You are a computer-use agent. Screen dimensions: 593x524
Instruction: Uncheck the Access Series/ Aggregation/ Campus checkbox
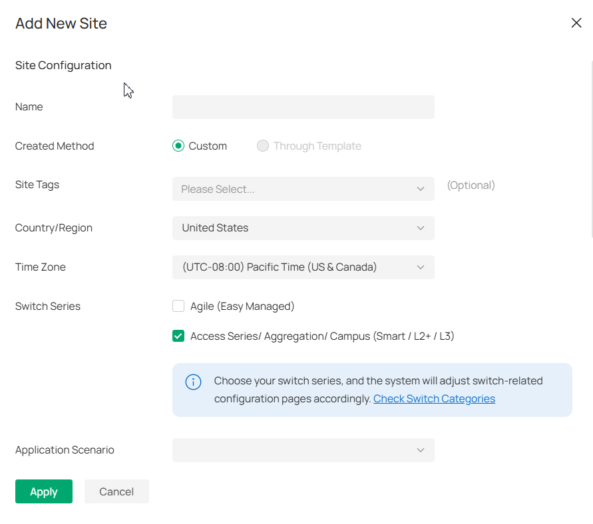tap(178, 336)
